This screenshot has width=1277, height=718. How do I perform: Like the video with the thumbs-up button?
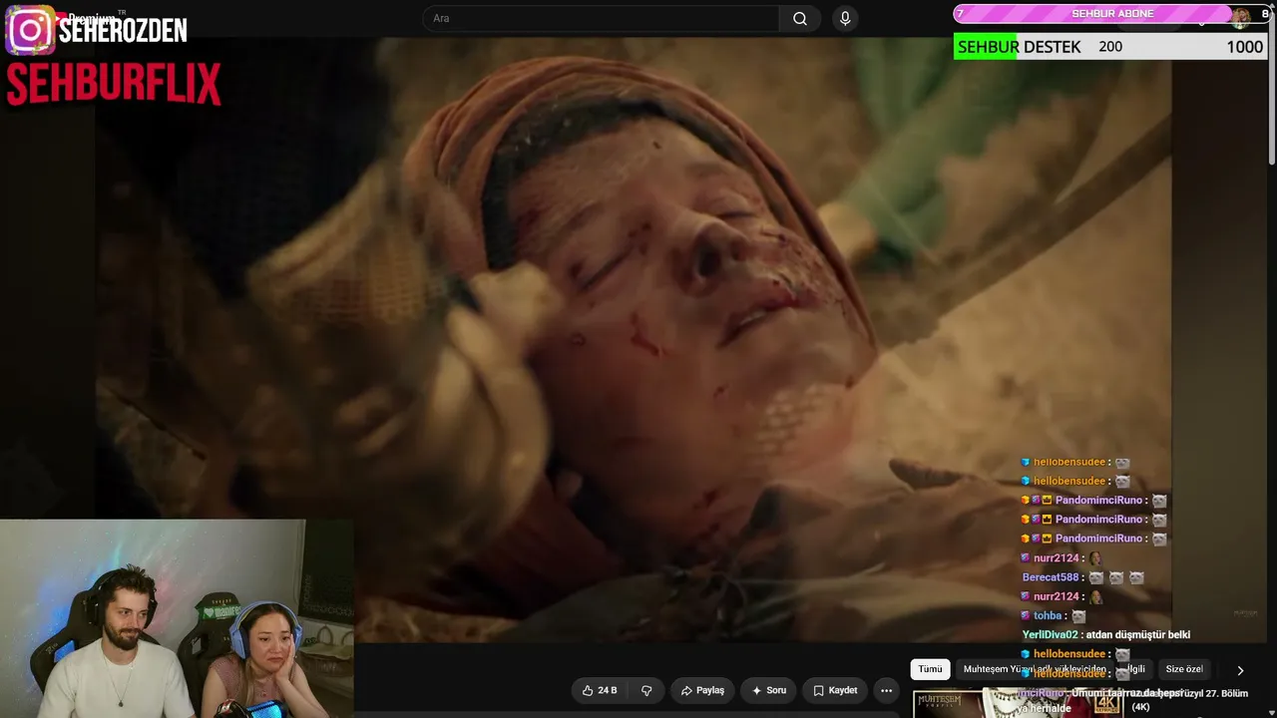600,690
